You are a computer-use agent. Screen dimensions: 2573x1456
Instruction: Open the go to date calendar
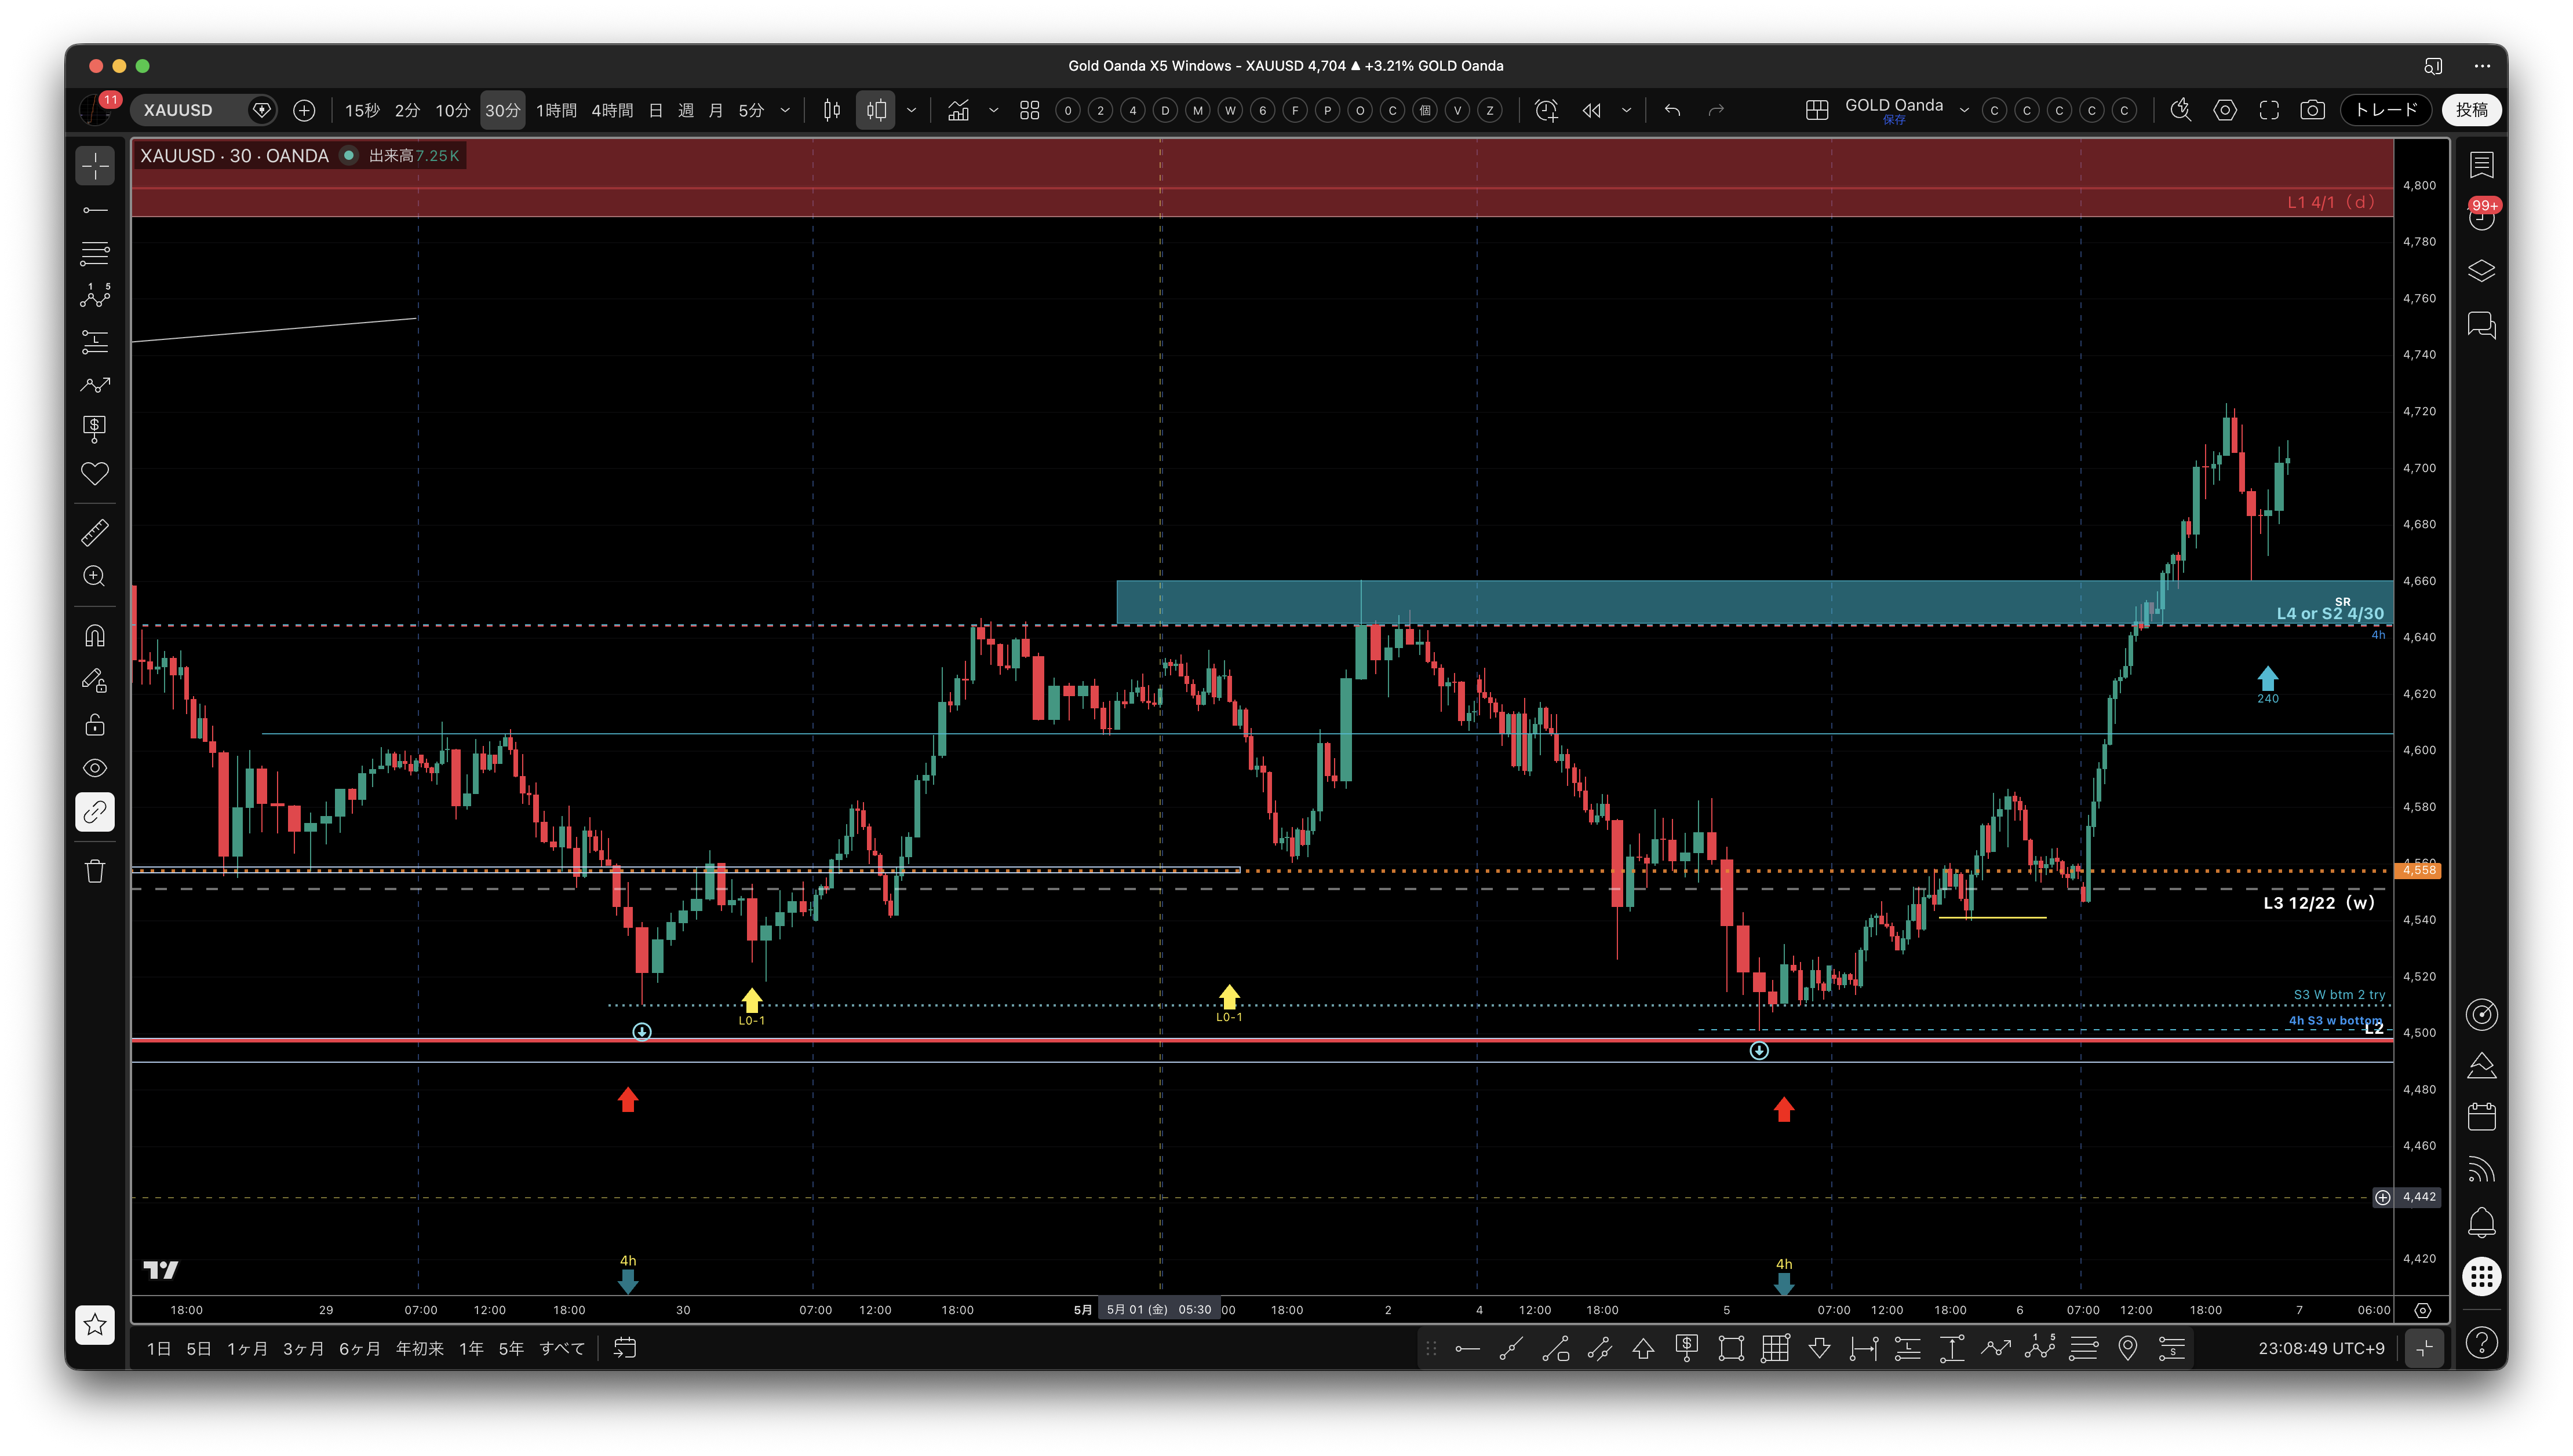click(625, 1349)
